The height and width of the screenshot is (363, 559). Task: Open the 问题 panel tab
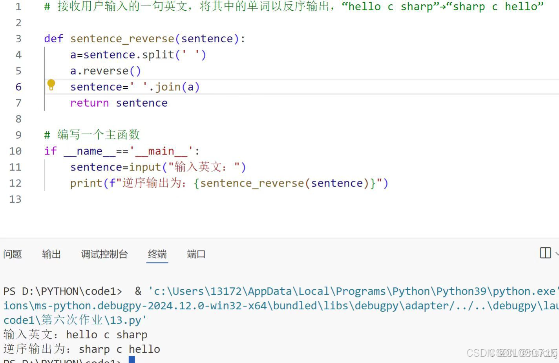coord(13,254)
